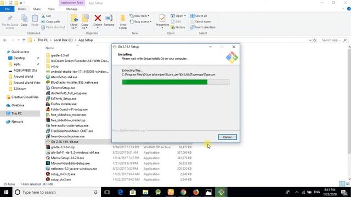Viewport: 351px width, 197px height.
Task: Select Firefox Installer.exe file
Action: tap(64, 104)
